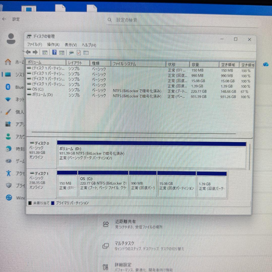Click the user avatar in Settings
272x272 pixels.
tap(11, 39)
